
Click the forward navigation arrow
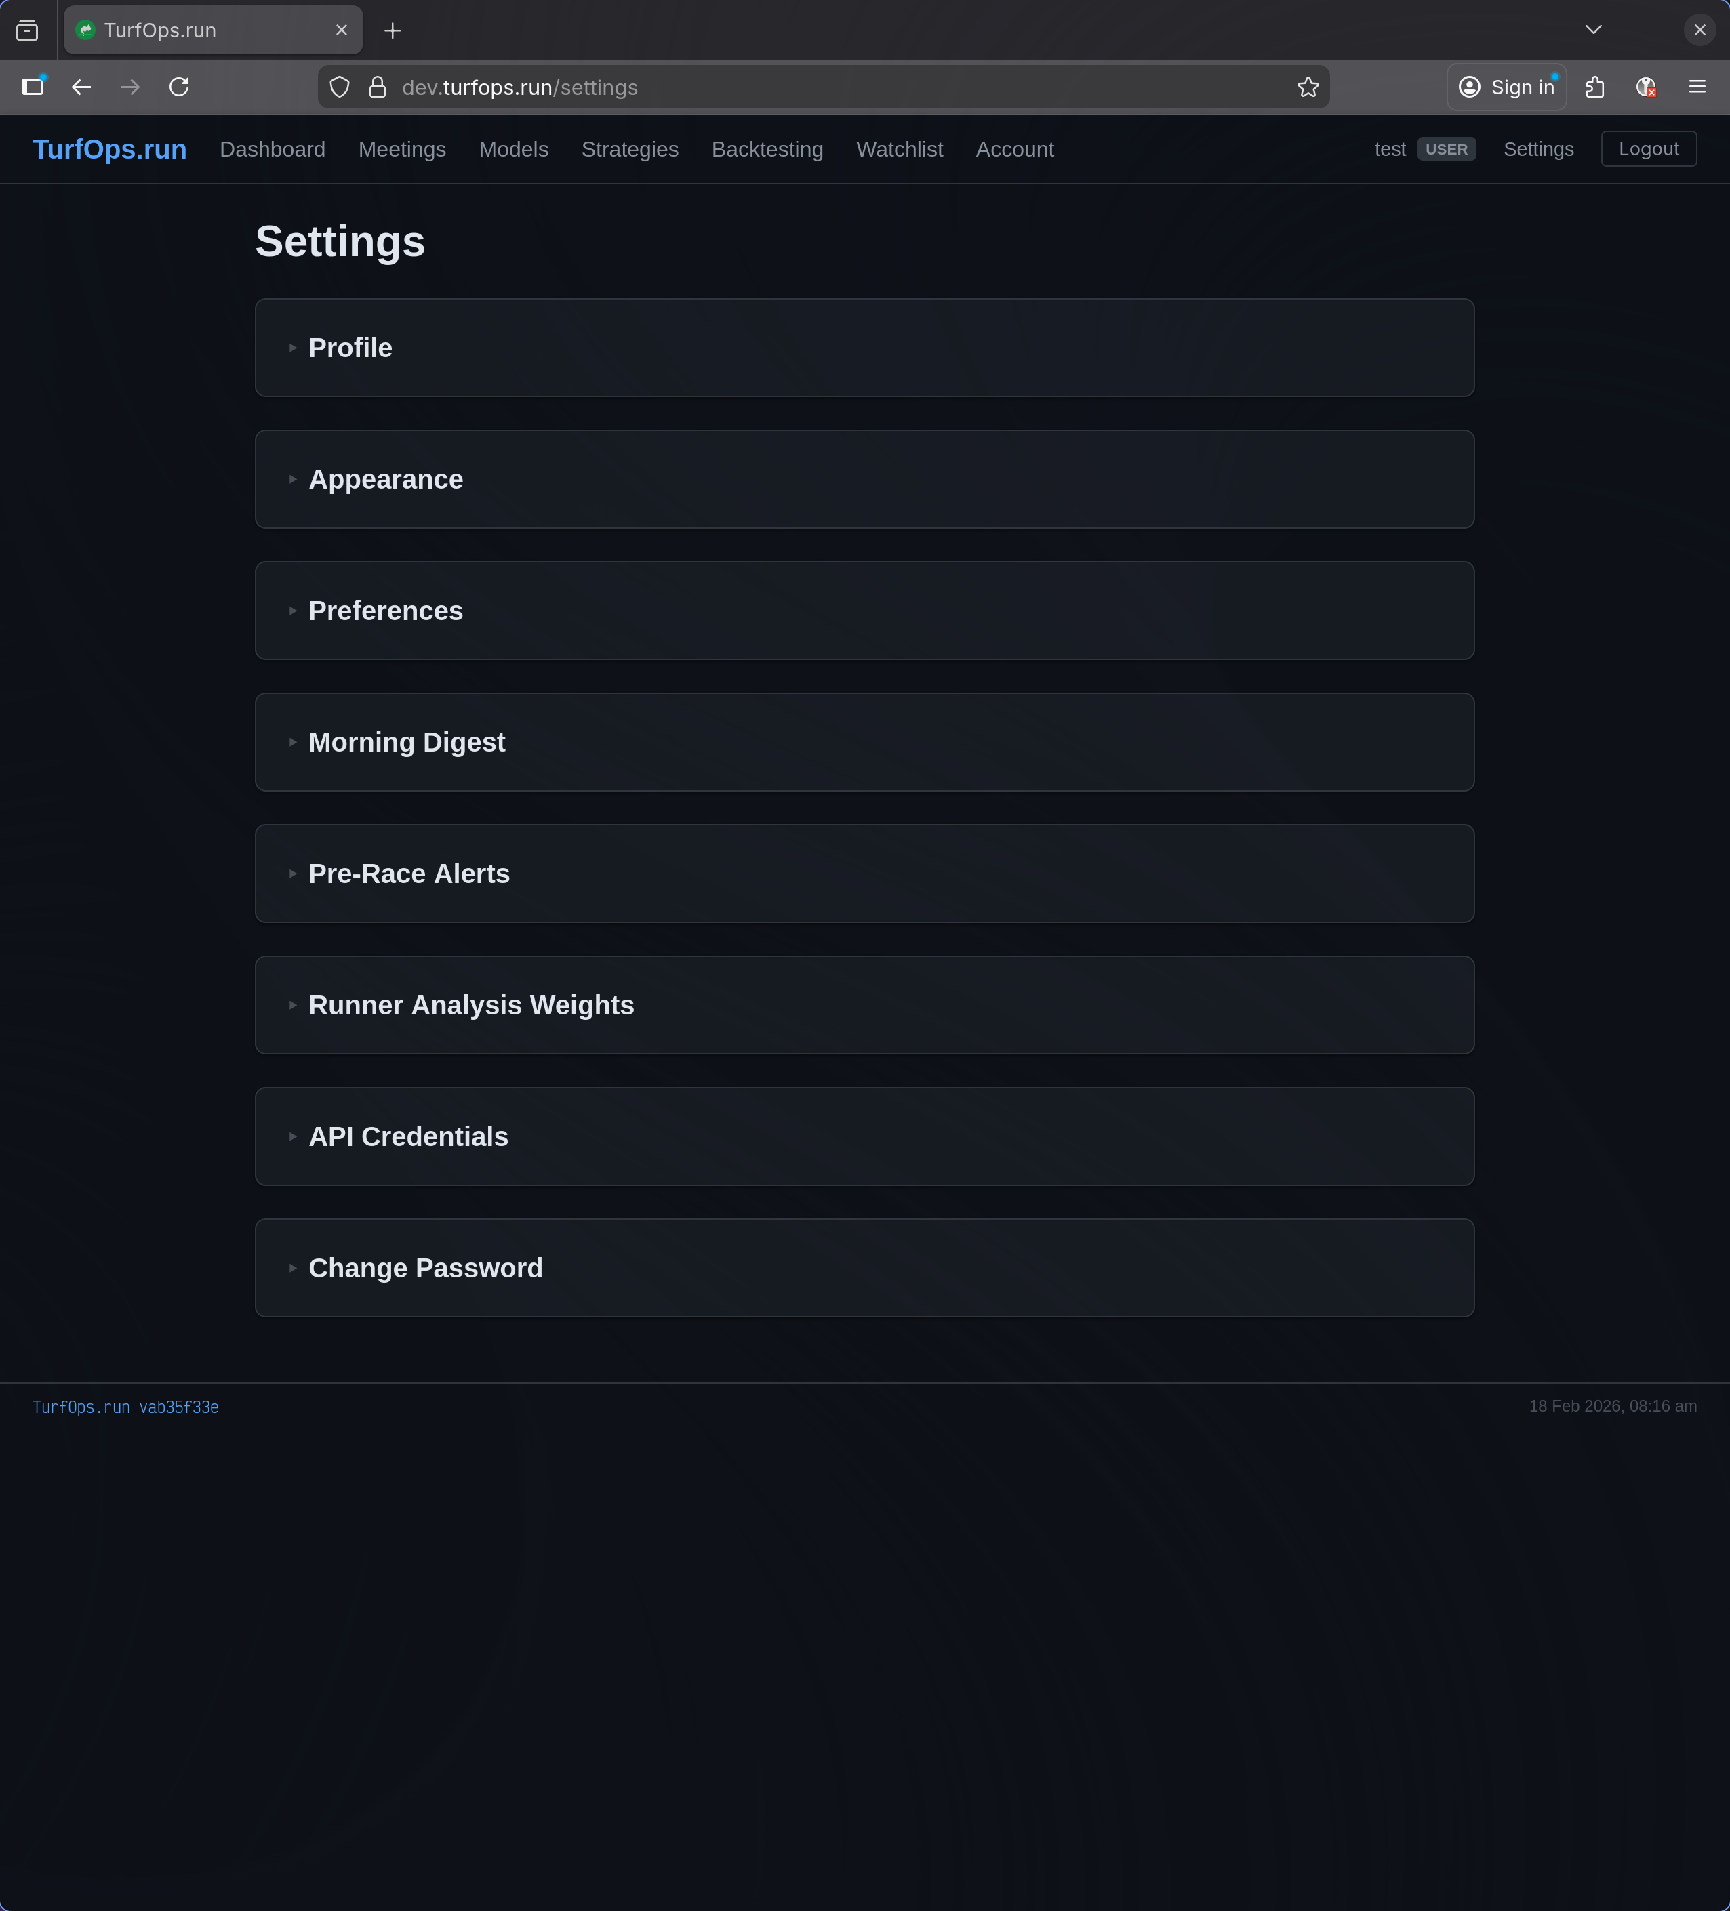130,86
